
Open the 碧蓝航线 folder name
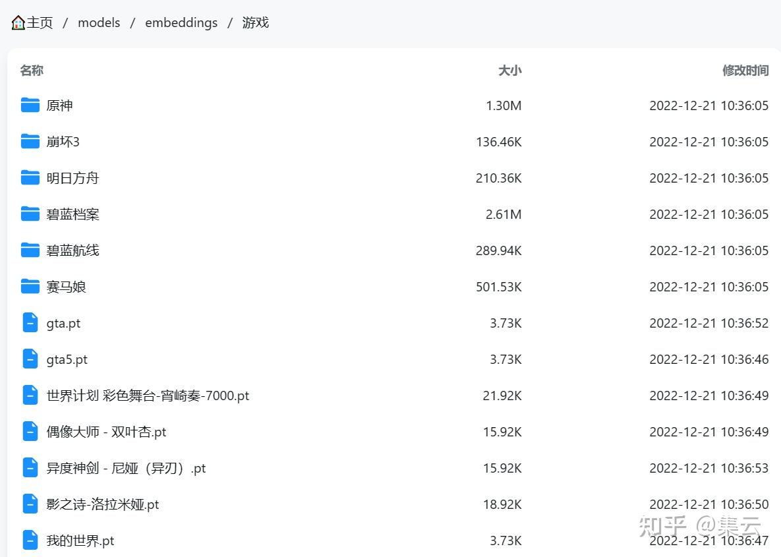(72, 250)
